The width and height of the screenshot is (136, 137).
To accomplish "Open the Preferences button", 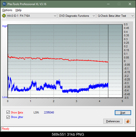I will coord(113,121).
